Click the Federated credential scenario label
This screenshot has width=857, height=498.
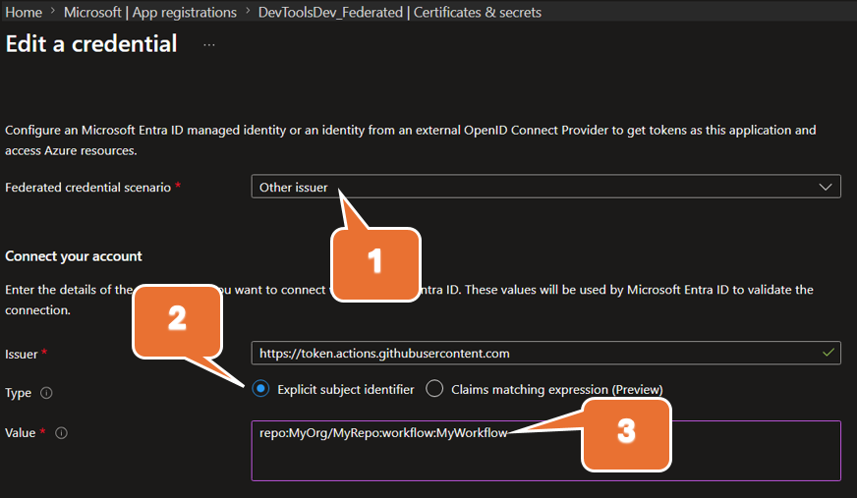pyautogui.click(x=86, y=187)
